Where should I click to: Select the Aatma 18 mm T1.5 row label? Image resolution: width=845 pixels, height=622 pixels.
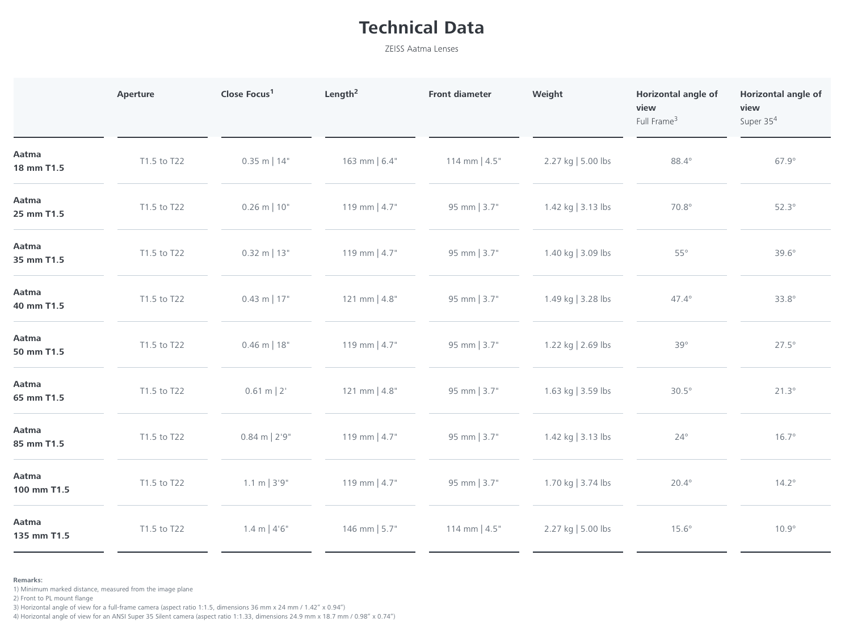click(39, 161)
